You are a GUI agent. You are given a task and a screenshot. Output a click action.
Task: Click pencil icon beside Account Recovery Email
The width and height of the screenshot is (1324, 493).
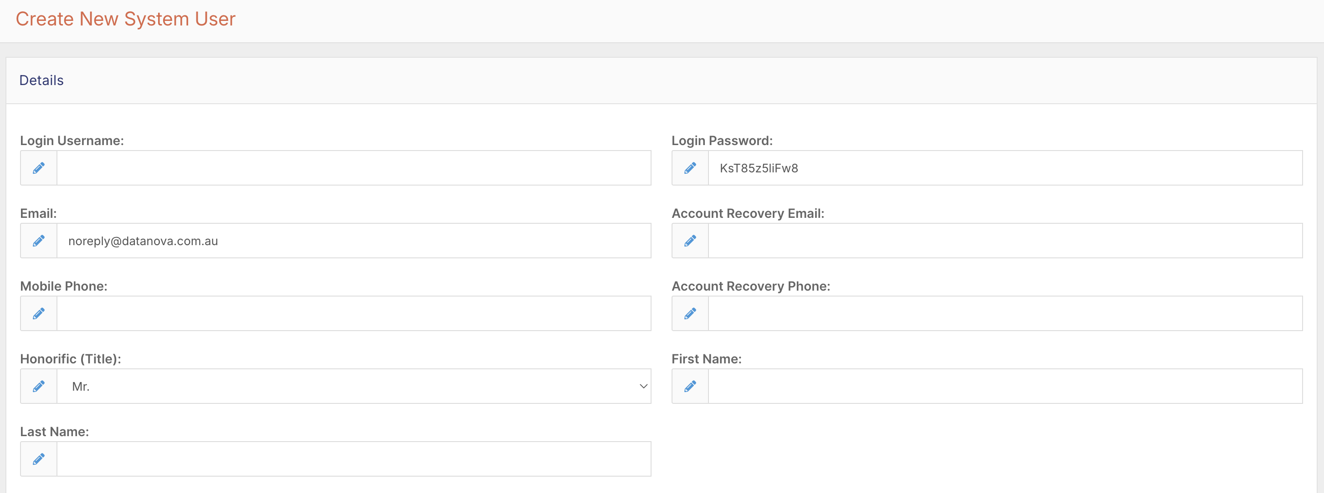pyautogui.click(x=690, y=241)
